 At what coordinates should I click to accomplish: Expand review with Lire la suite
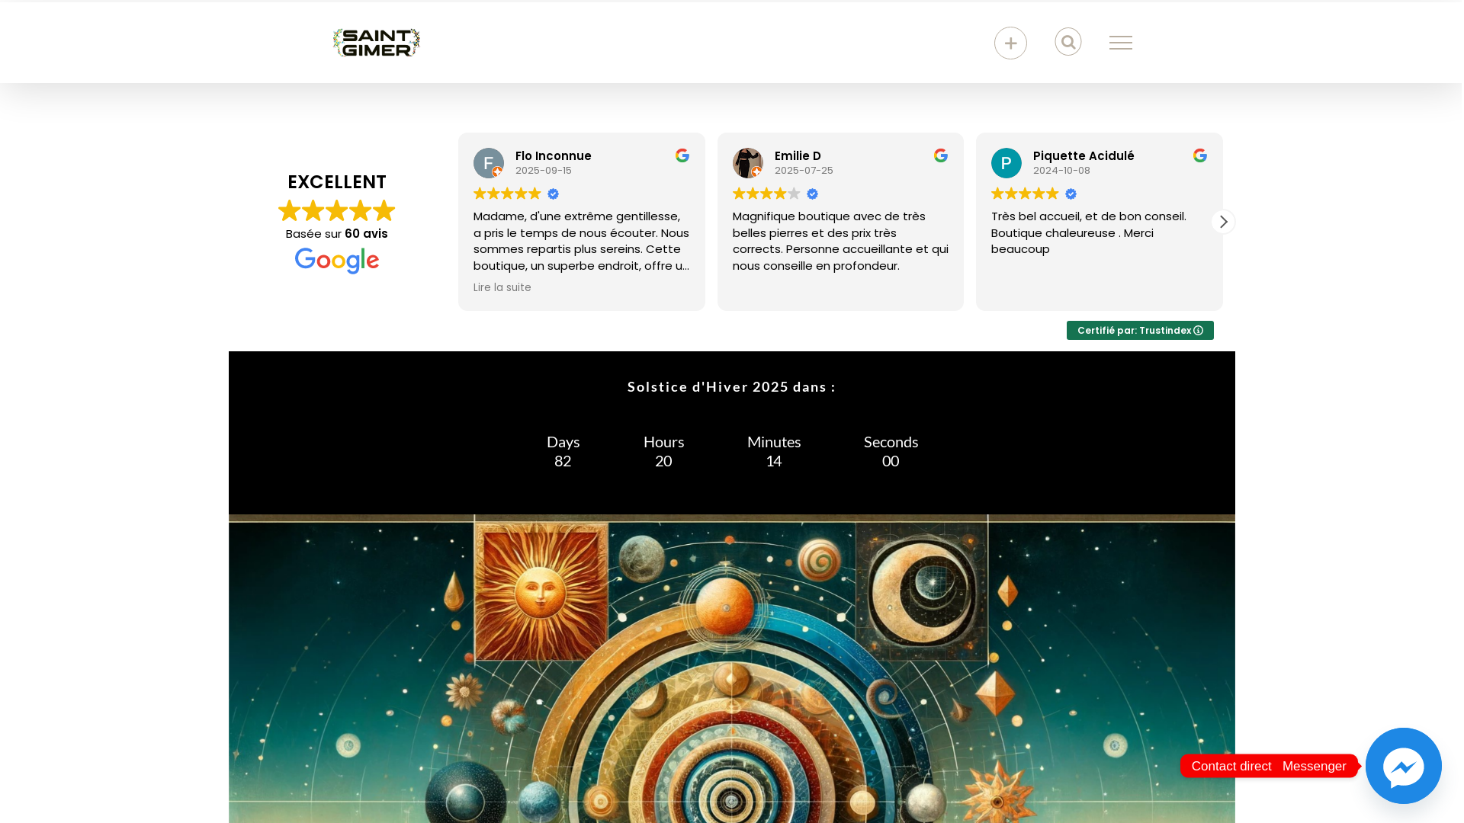(502, 287)
